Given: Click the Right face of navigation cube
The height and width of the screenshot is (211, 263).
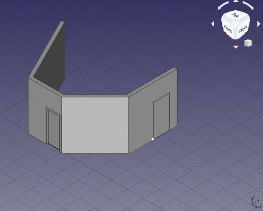Looking at the screenshot, I should point(243,30).
